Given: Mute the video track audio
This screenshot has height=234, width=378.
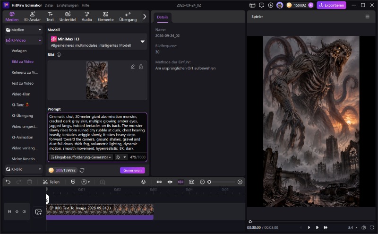Looking at the screenshot, I should click(x=24, y=212).
